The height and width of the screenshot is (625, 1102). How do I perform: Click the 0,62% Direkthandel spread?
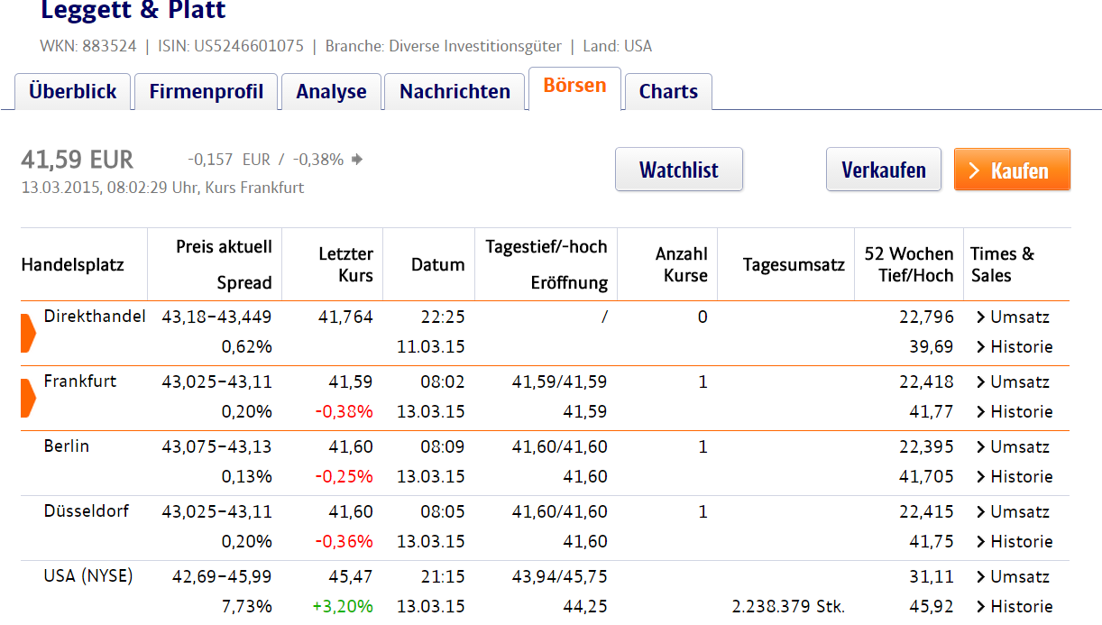click(x=247, y=346)
